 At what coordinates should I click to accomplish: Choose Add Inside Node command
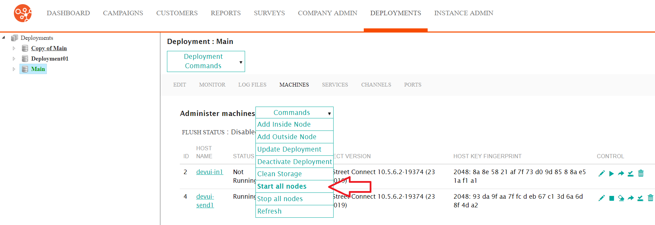coord(294,124)
